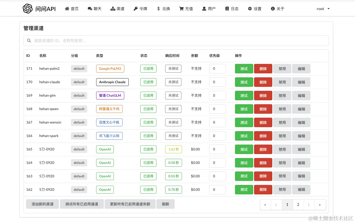Delete channel hehan-palm2
This screenshot has width=355, height=223.
click(263, 69)
